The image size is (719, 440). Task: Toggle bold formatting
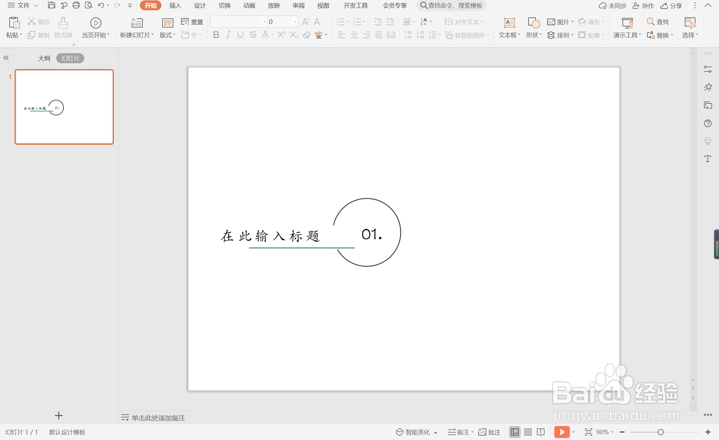point(216,35)
